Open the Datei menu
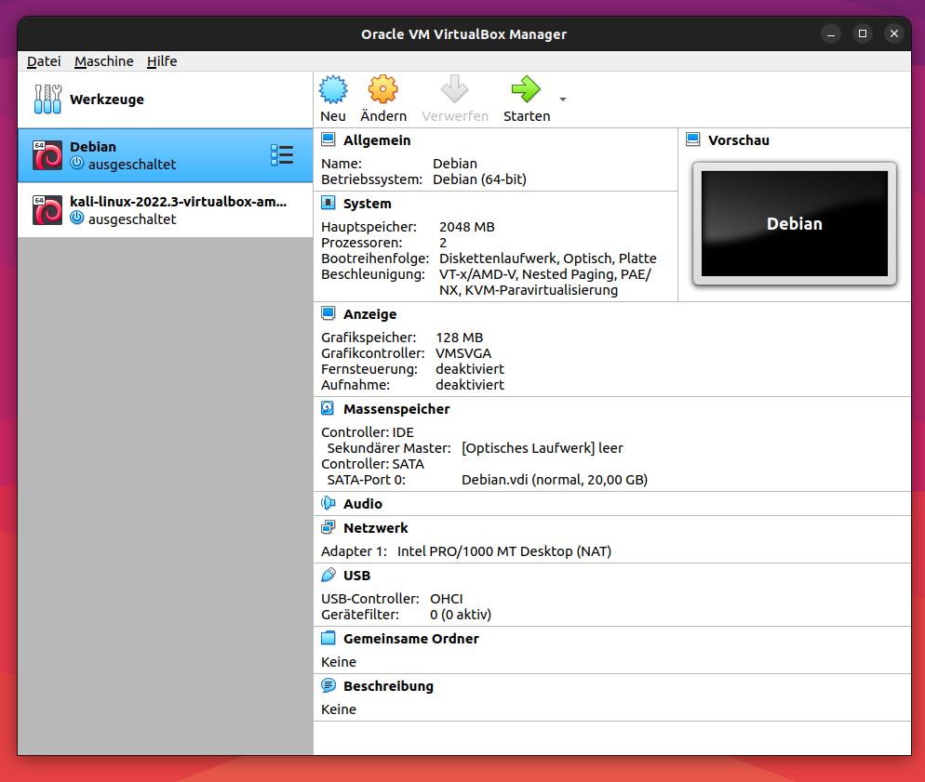This screenshot has height=782, width=925. click(44, 61)
